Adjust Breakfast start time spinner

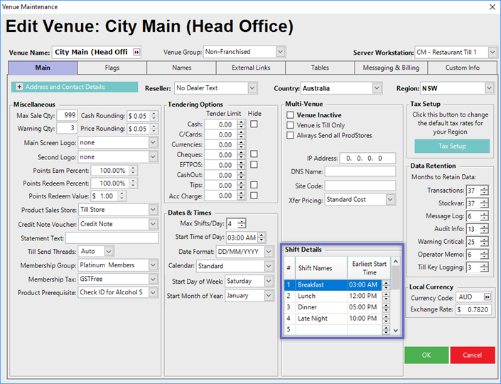coord(386,284)
